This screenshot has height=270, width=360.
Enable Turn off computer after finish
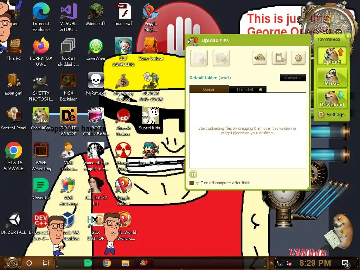pyautogui.click(x=192, y=183)
